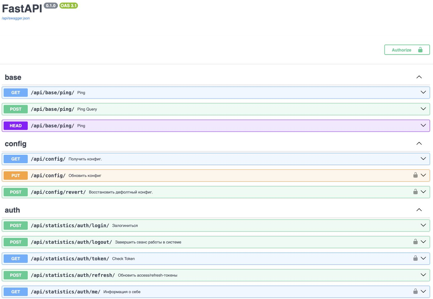The image size is (433, 299).
Task: Expand PUT /api/config/ using its arrow
Action: [423, 175]
